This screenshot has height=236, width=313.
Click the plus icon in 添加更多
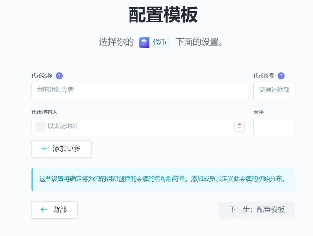coord(44,149)
